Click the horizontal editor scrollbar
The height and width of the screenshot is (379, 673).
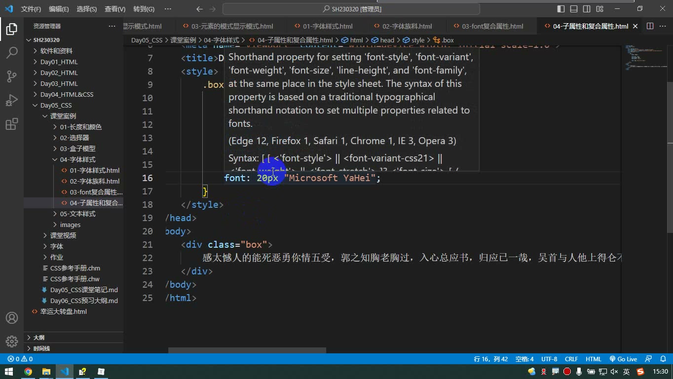click(x=247, y=351)
